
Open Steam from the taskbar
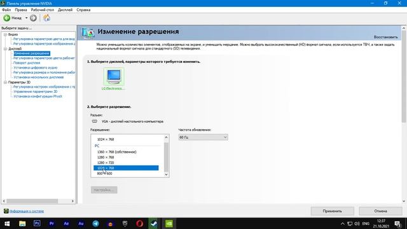pos(154,223)
